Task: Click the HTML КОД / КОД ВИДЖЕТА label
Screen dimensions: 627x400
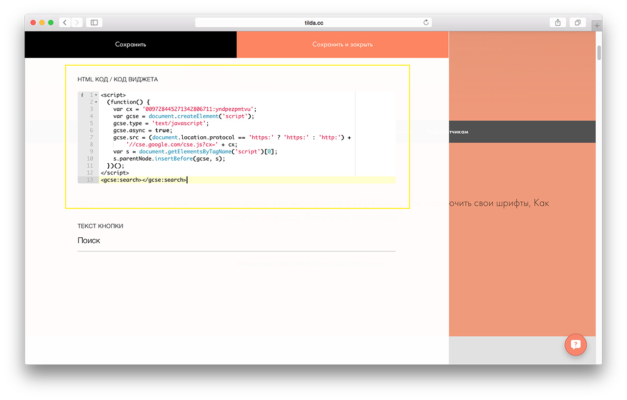Action: click(x=118, y=79)
